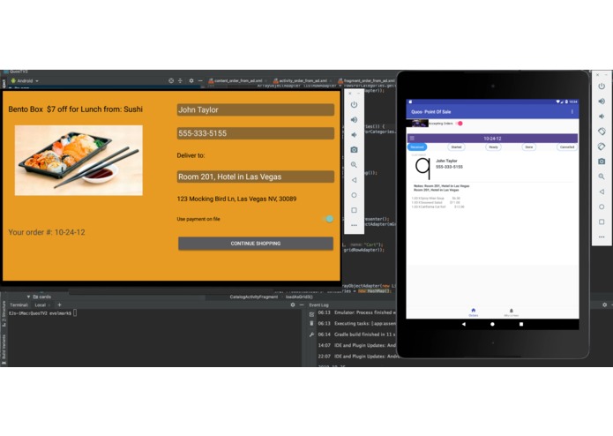Click home circle in tablet emulator toolbar
The image size is (613, 436).
click(x=602, y=207)
